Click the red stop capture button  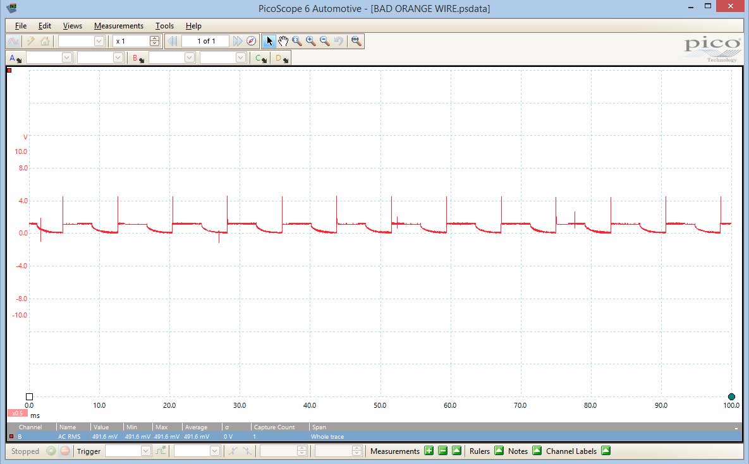65,451
